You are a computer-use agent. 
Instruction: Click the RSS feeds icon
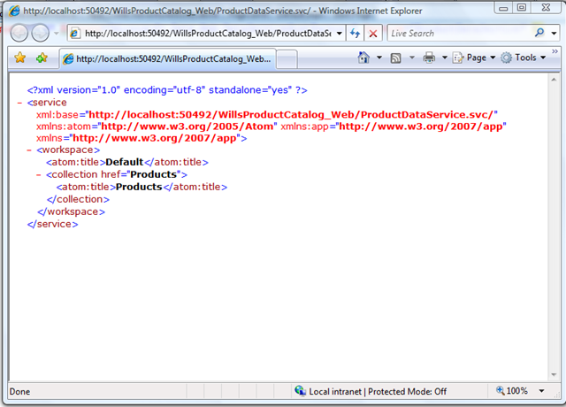(x=396, y=58)
